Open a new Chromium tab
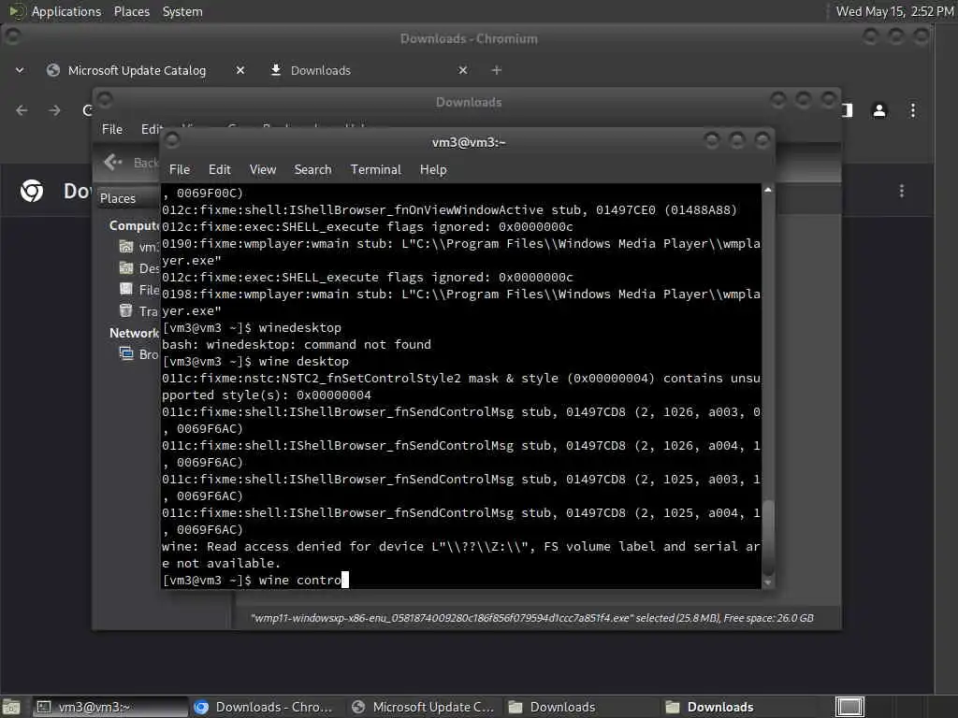This screenshot has height=718, width=958. [496, 71]
